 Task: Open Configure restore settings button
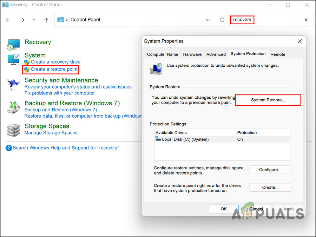[x=270, y=170]
